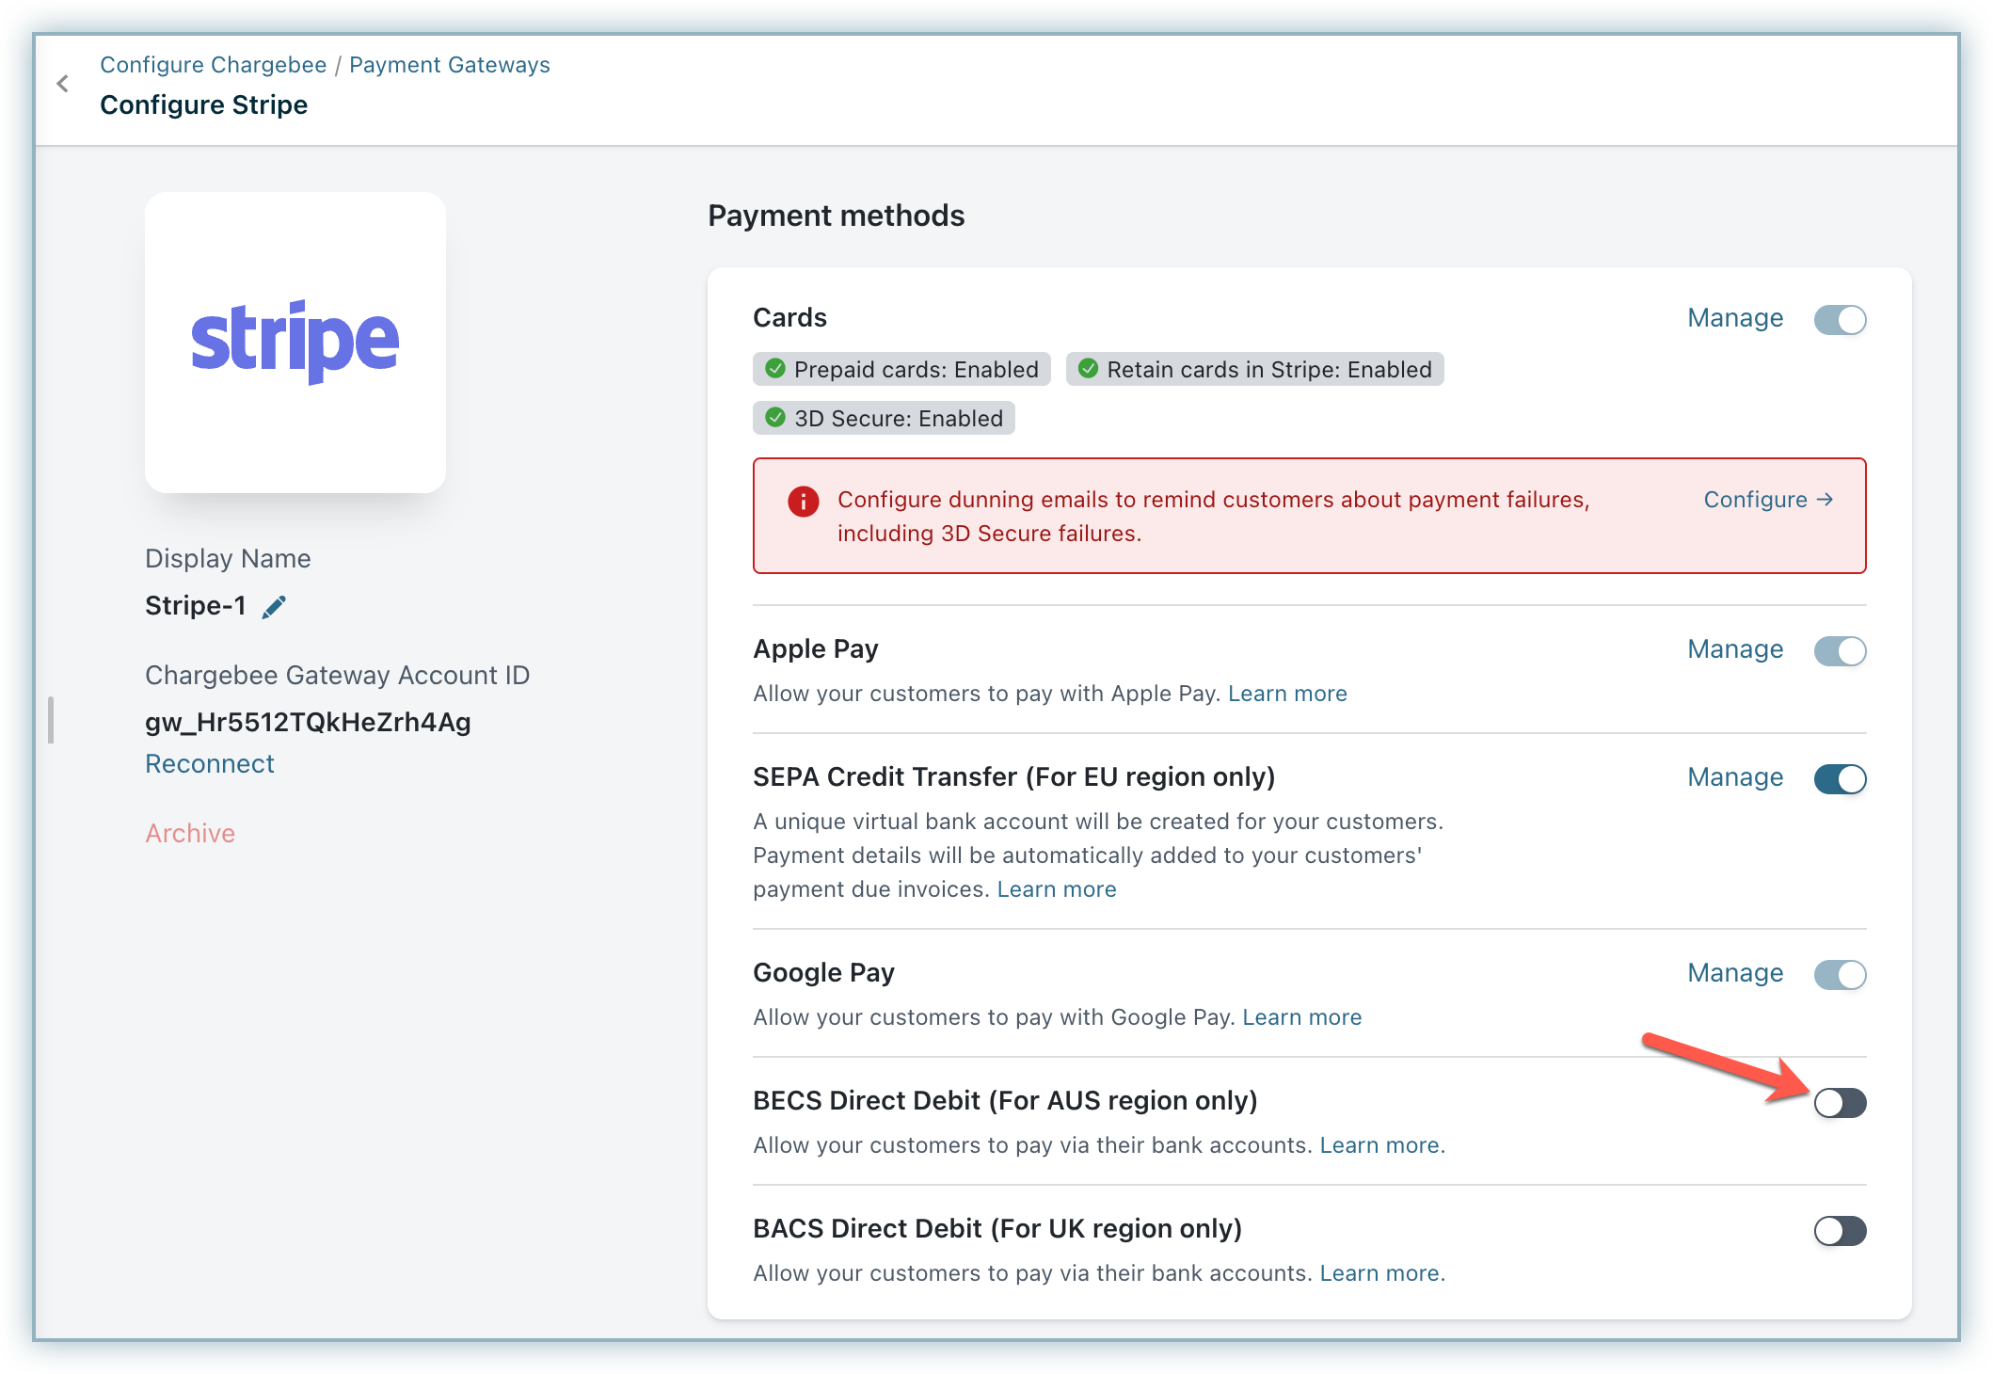
Task: Click green check on Prepaid cards badge
Action: (x=775, y=369)
